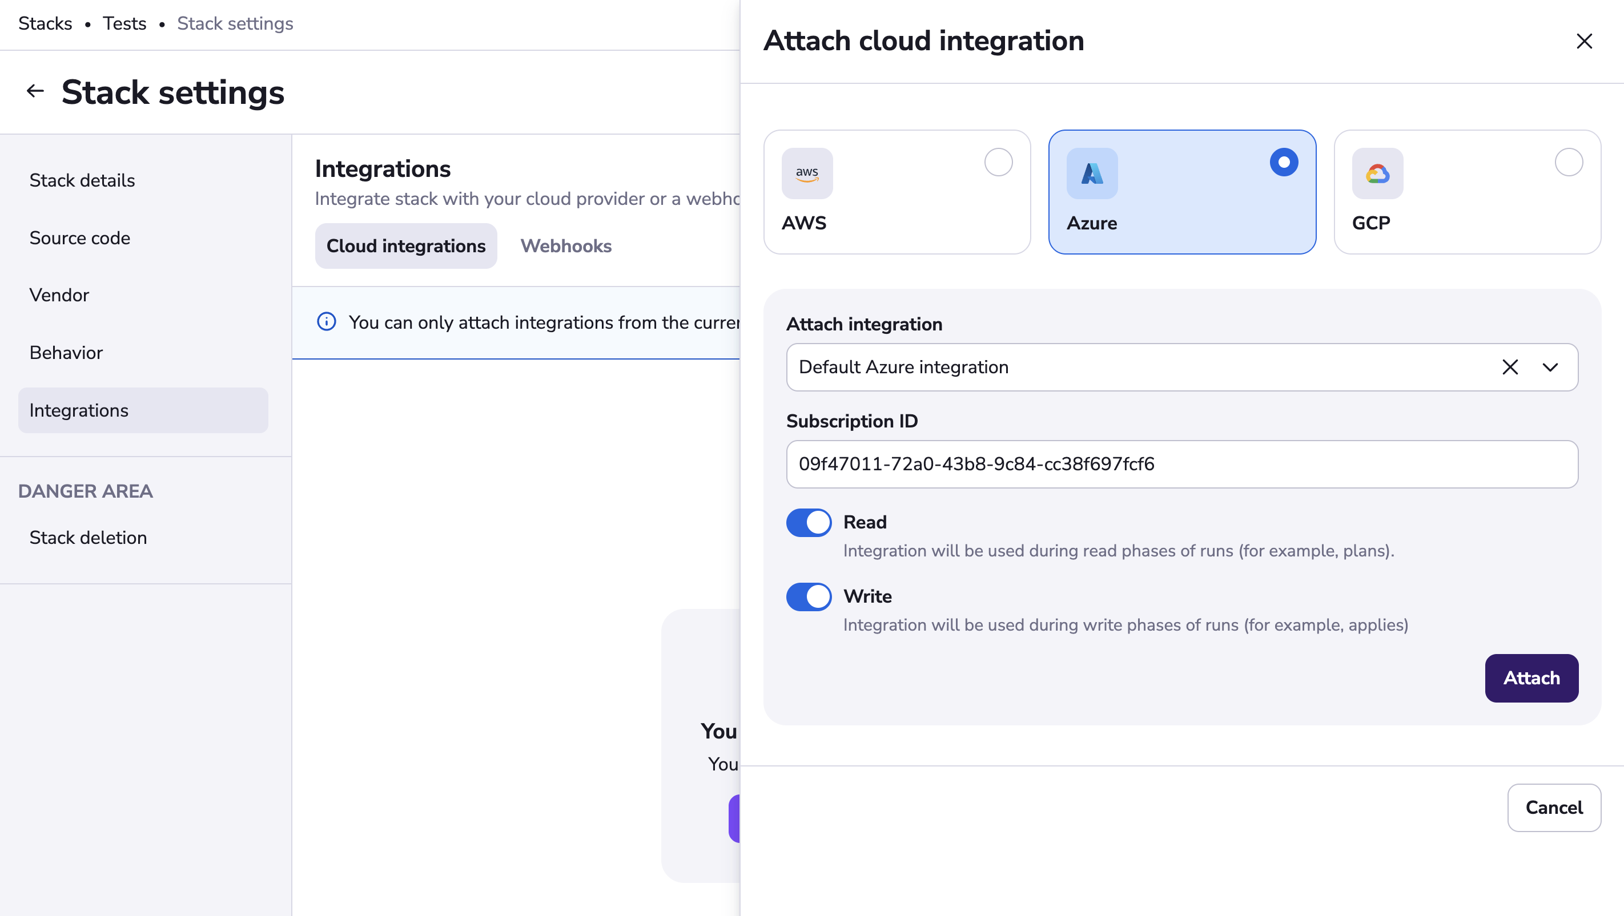Switch to the Webhooks tab
The height and width of the screenshot is (916, 1624).
tap(565, 247)
